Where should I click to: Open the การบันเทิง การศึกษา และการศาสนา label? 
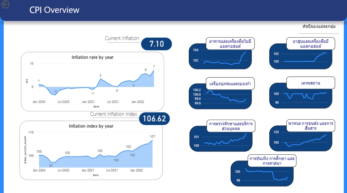coord(272,161)
